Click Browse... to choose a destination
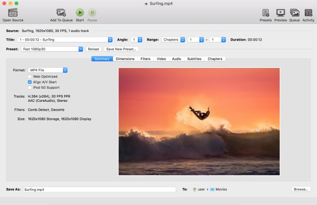The width and height of the screenshot is (317, 205). [301, 189]
